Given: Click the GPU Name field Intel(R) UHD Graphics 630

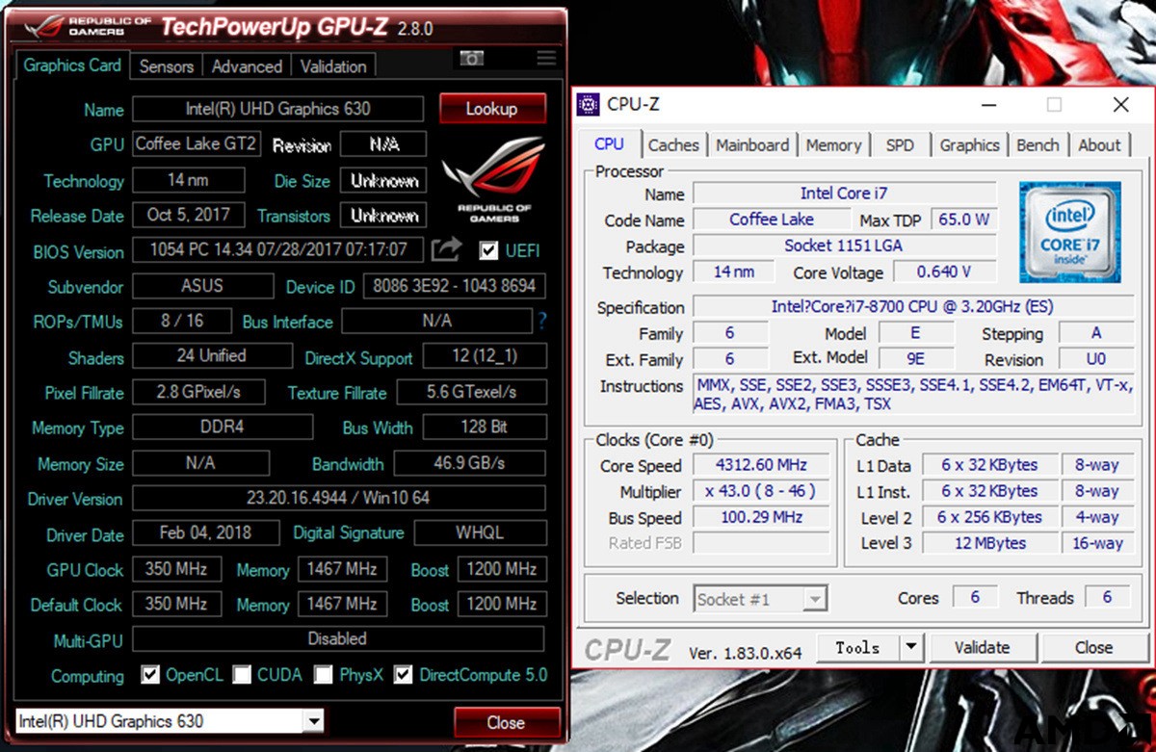Looking at the screenshot, I should coord(277,109).
